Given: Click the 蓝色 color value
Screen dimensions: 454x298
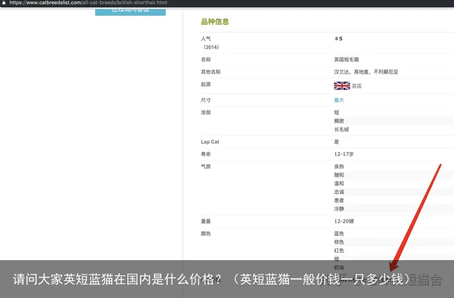Looking at the screenshot, I should pos(339,234).
